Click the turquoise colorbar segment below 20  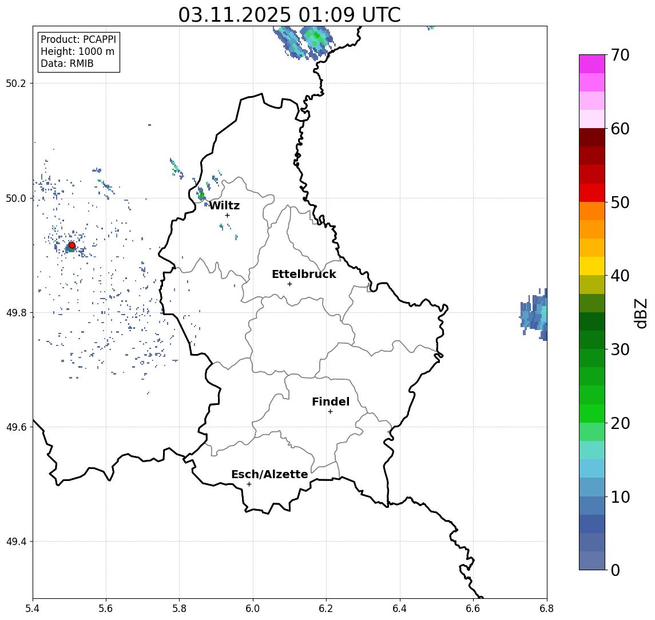pyautogui.click(x=592, y=450)
